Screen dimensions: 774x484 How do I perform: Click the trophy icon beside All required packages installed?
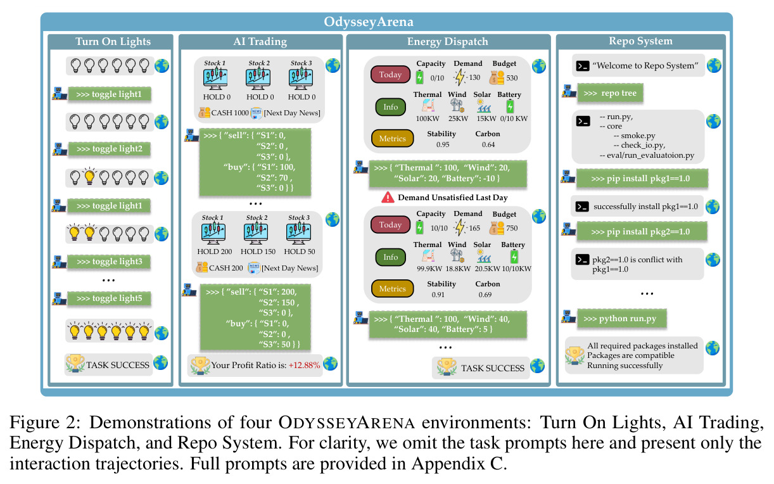tap(574, 355)
